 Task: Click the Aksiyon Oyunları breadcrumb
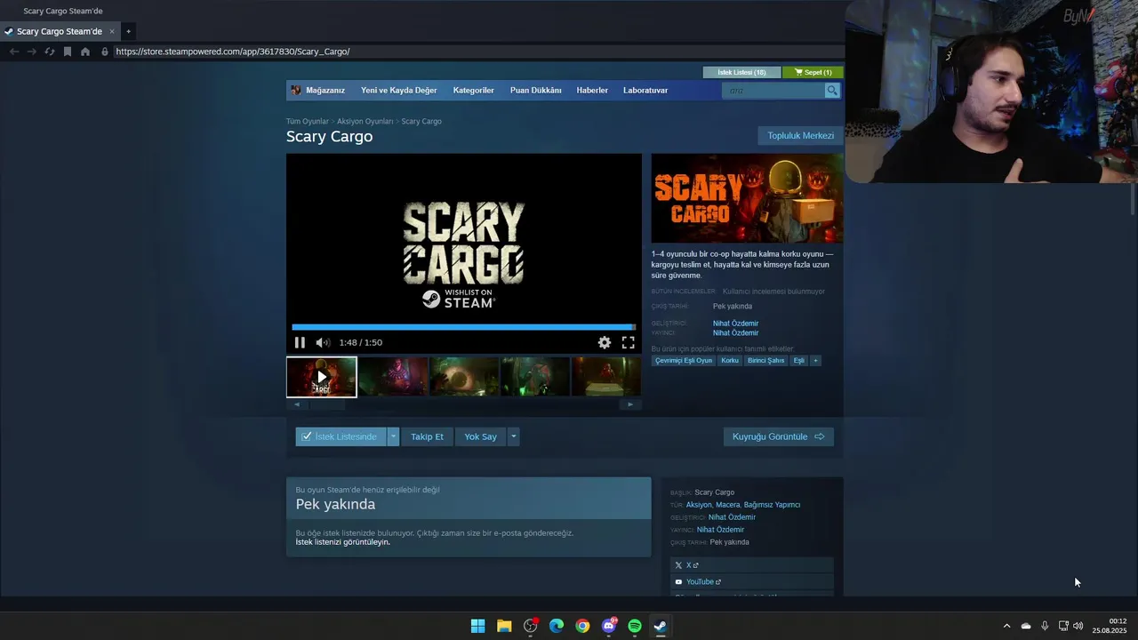365,121
